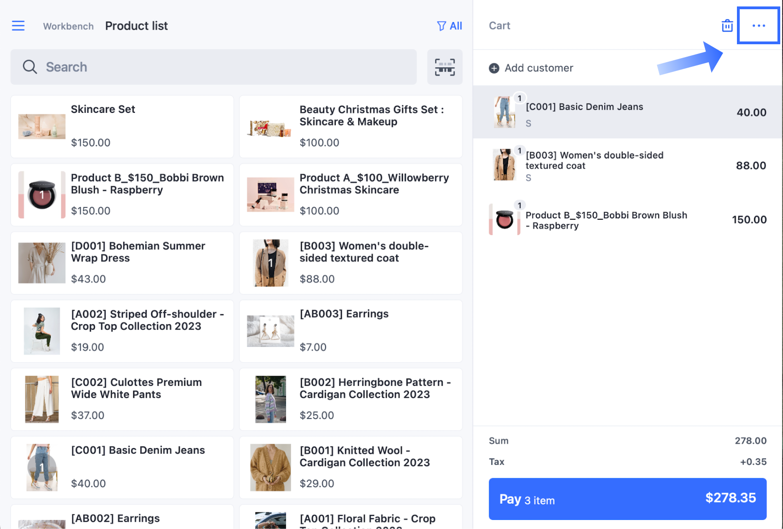Add Skincare Set to the cart

[122, 127]
